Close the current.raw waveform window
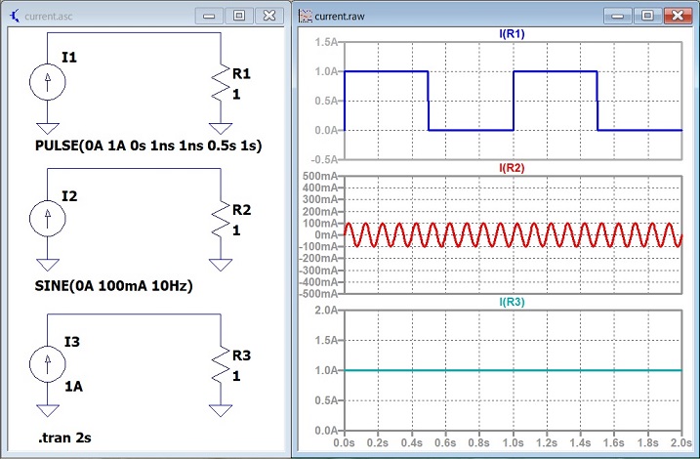This screenshot has height=459, width=700. click(x=678, y=16)
